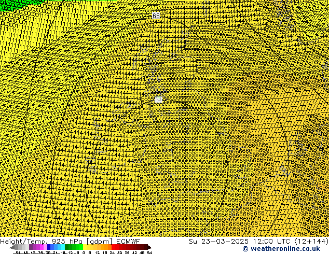Click the 'Height/Temp. 925 hPa [gdpm] ECMWF' title
The image size is (329, 254).
pyautogui.click(x=70, y=242)
